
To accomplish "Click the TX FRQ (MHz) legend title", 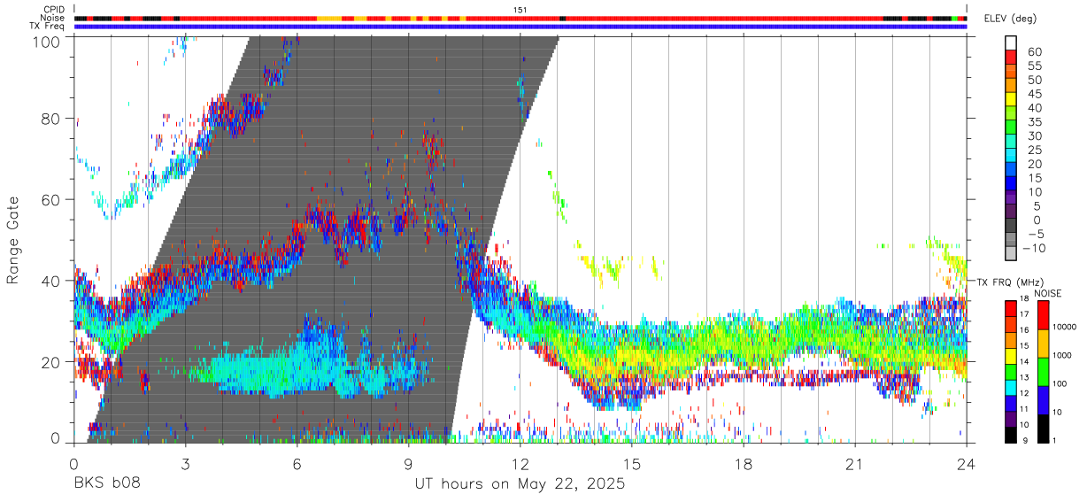I will tap(1011, 282).
